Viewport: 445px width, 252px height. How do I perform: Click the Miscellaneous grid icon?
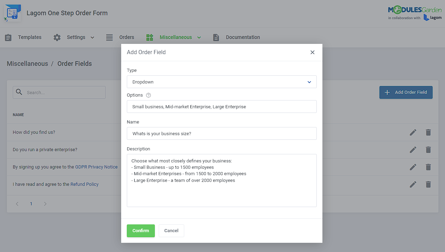click(150, 37)
